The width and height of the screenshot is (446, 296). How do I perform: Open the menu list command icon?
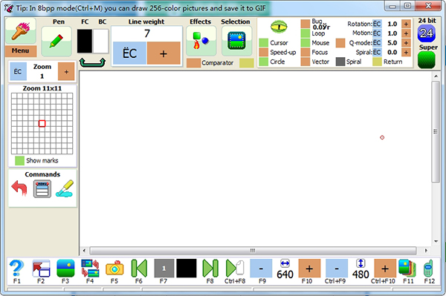point(42,188)
